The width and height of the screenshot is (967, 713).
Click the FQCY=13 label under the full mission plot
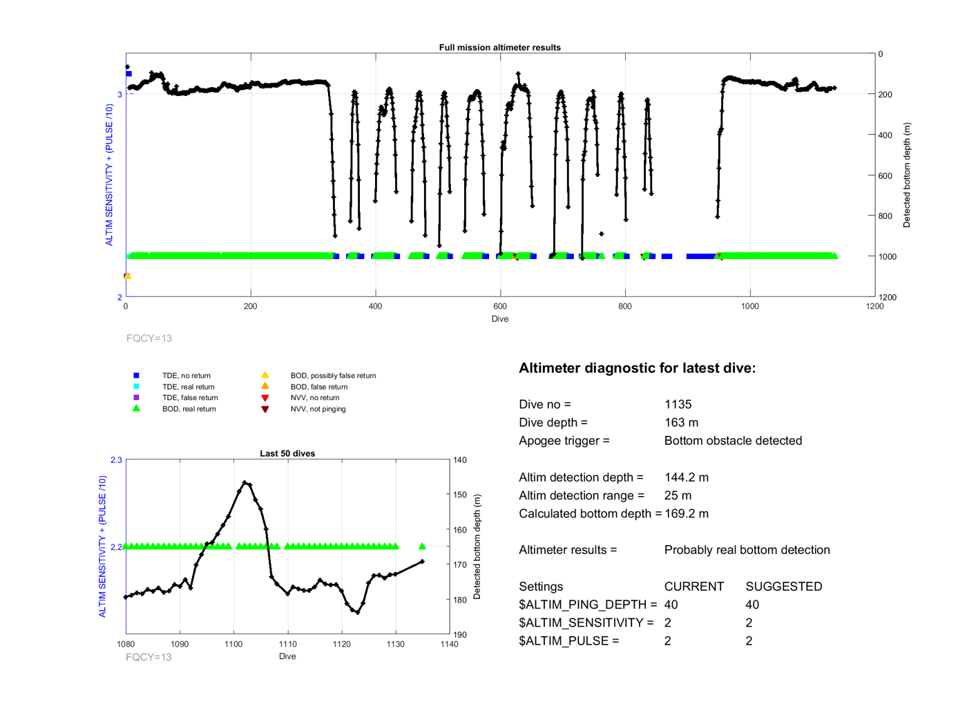click(149, 339)
